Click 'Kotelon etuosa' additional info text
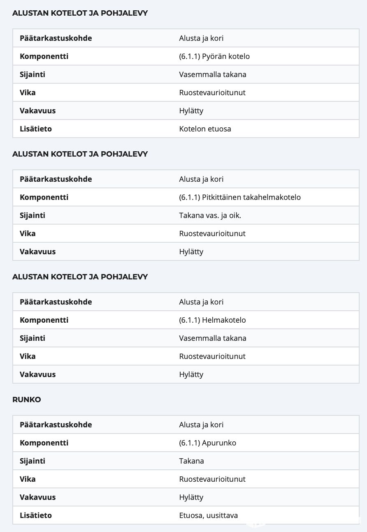367x532 pixels. click(x=205, y=129)
